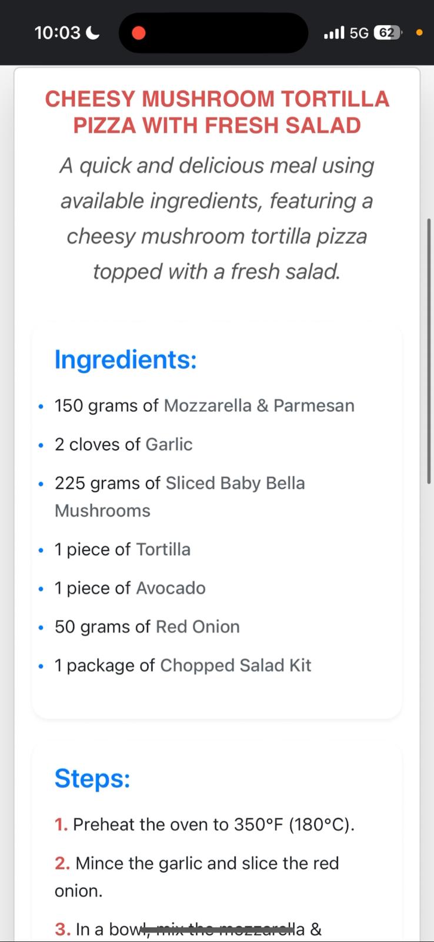The height and width of the screenshot is (942, 434).
Task: Tap the cellular signal bars icon
Action: [334, 32]
